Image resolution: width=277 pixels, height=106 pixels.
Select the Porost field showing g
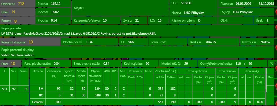17,21
